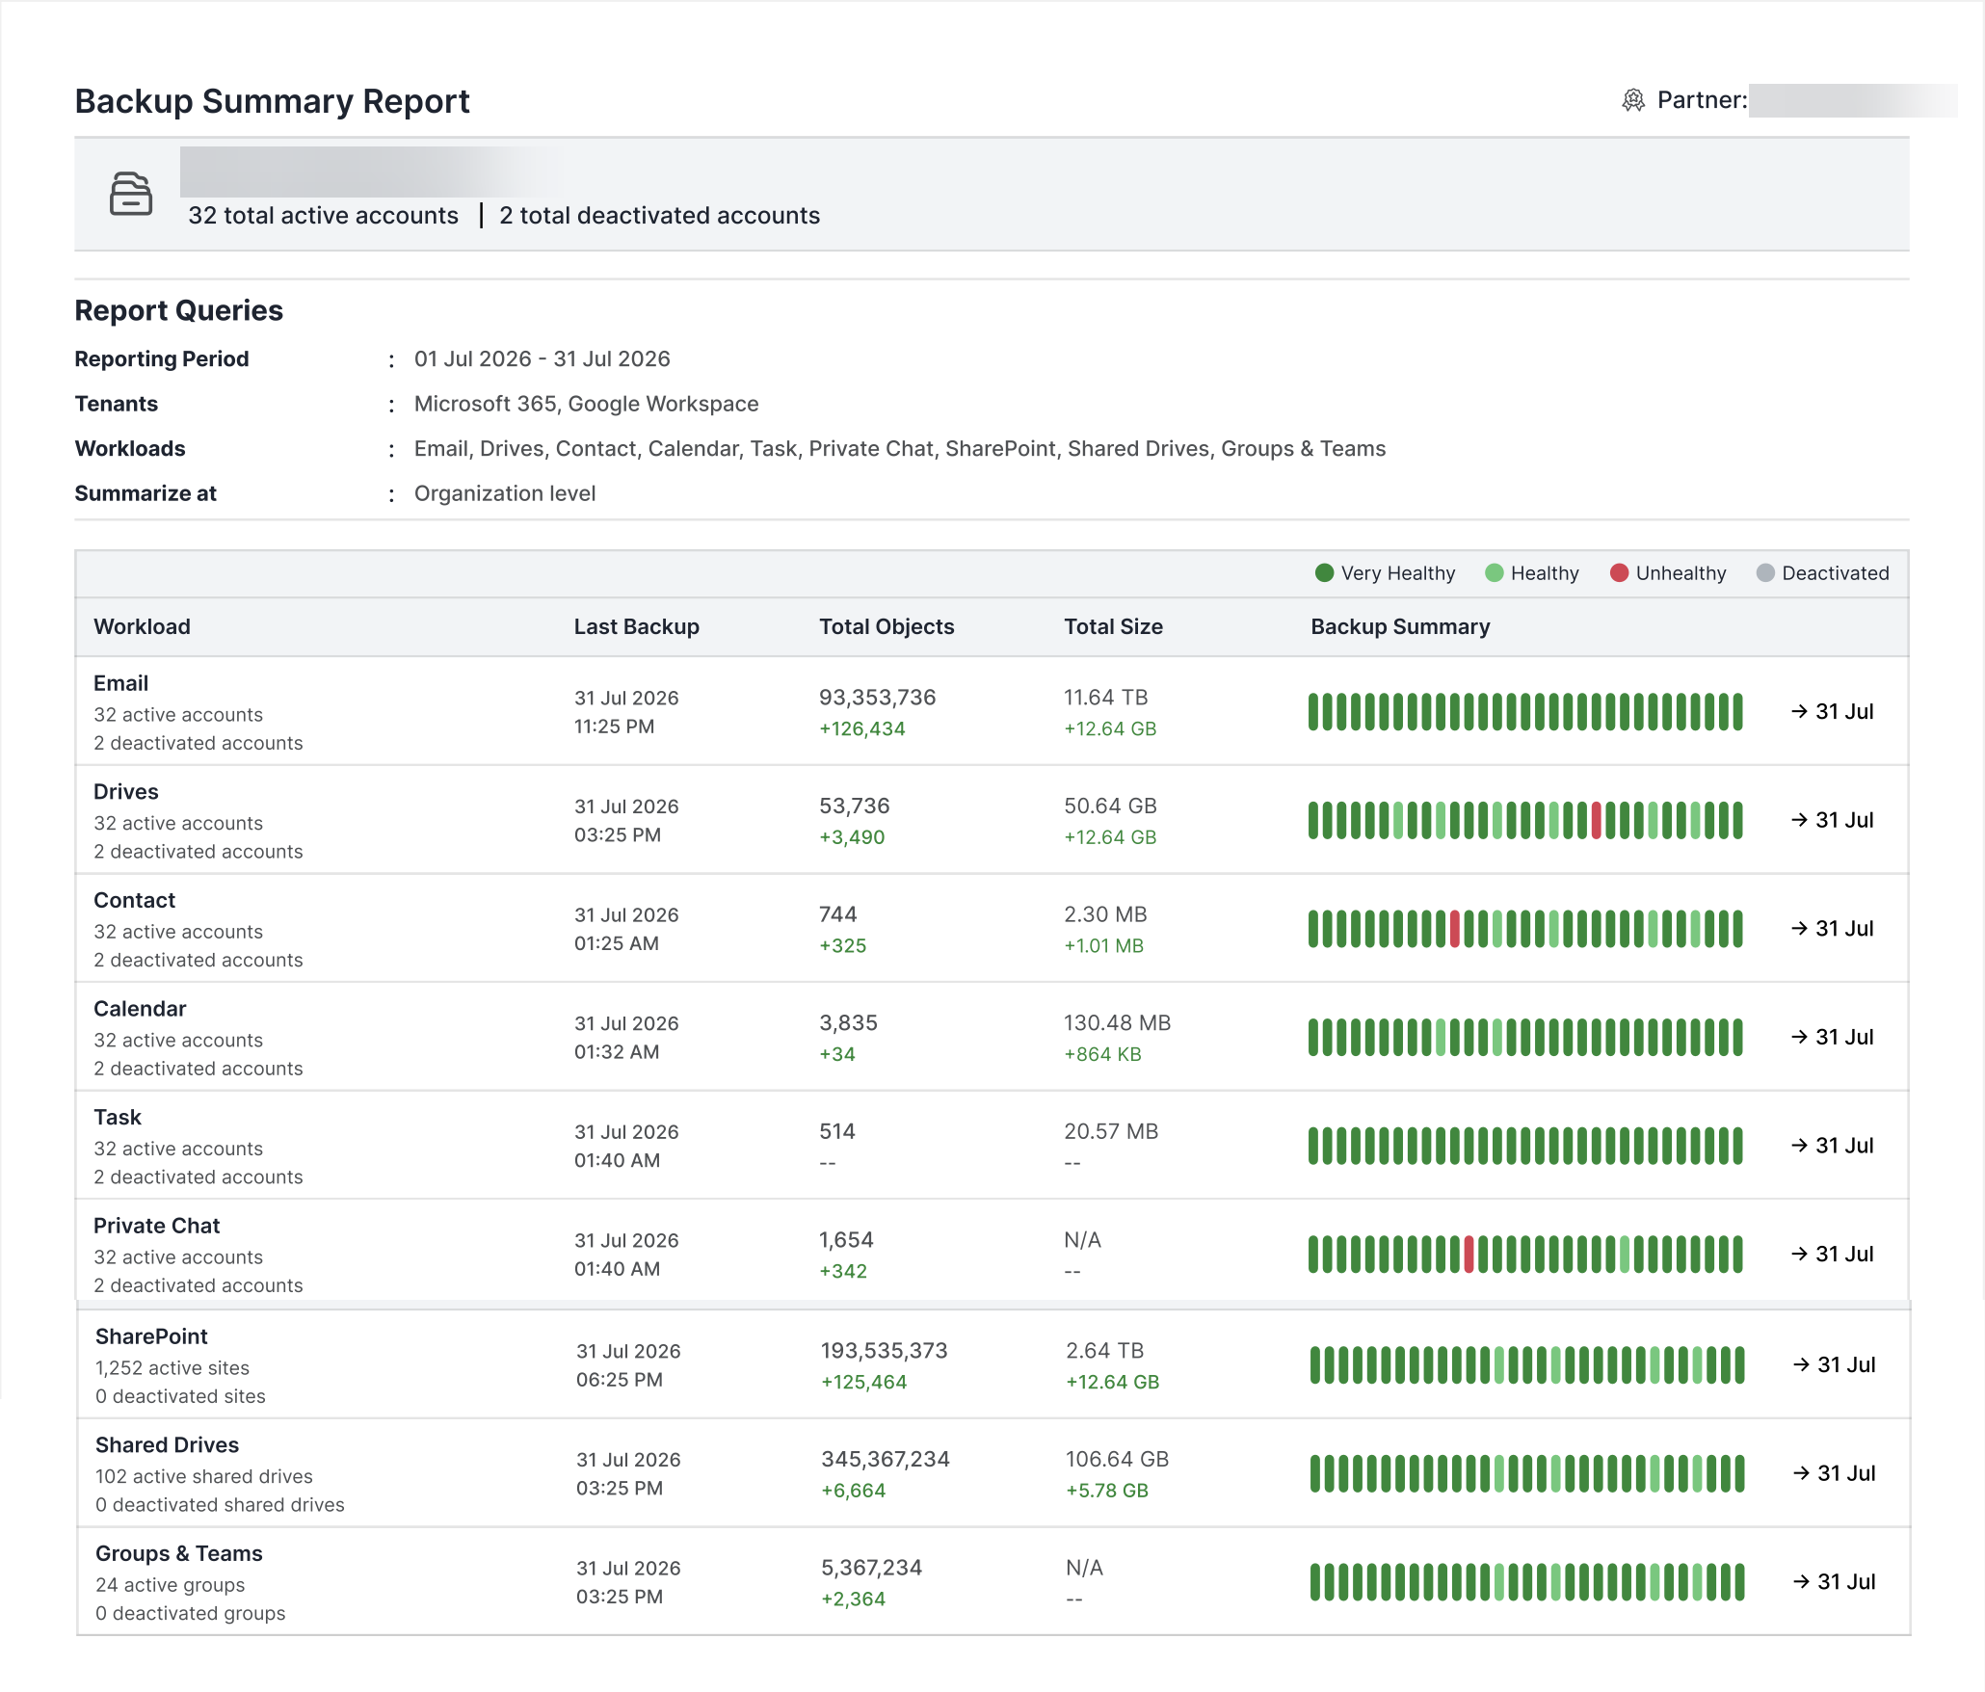Viewport: 1985px width, 1692px height.
Task: Click the red bar in Private Chat summary
Action: [1469, 1255]
